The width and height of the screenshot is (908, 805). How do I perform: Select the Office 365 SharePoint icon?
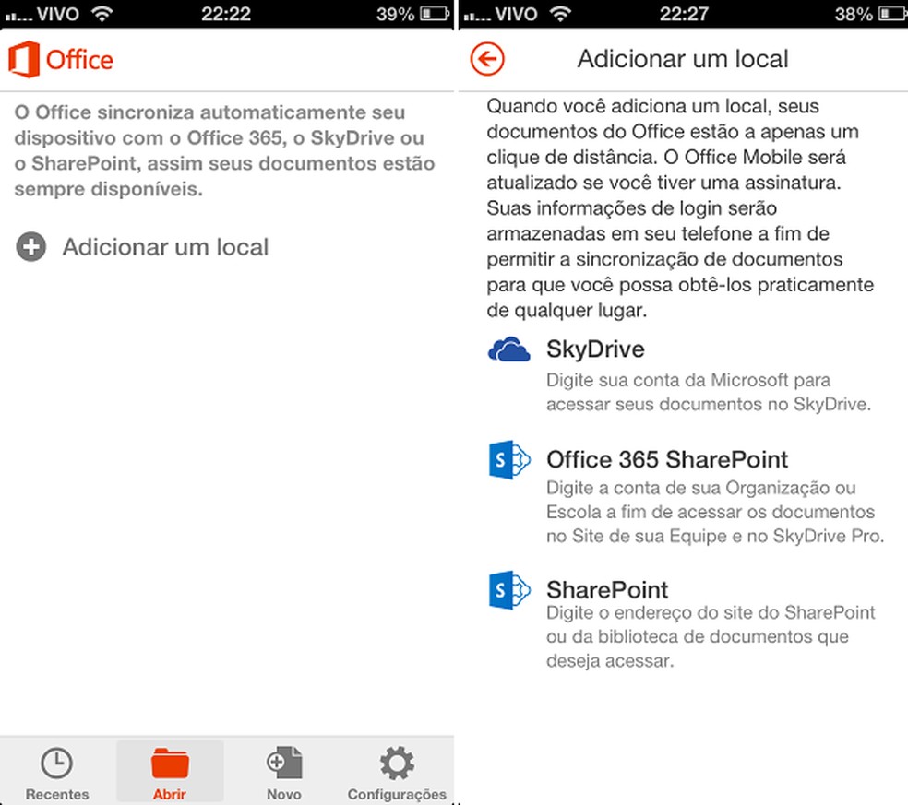(508, 459)
